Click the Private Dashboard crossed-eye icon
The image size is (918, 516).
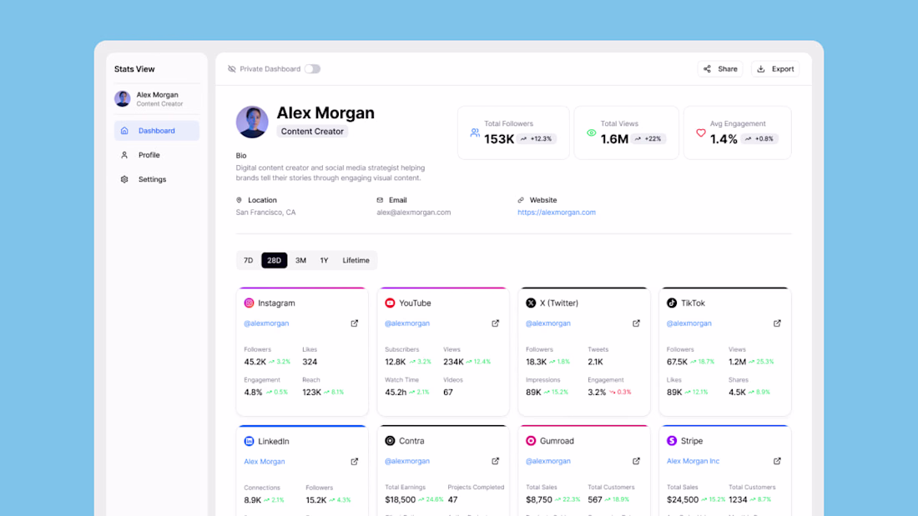232,69
